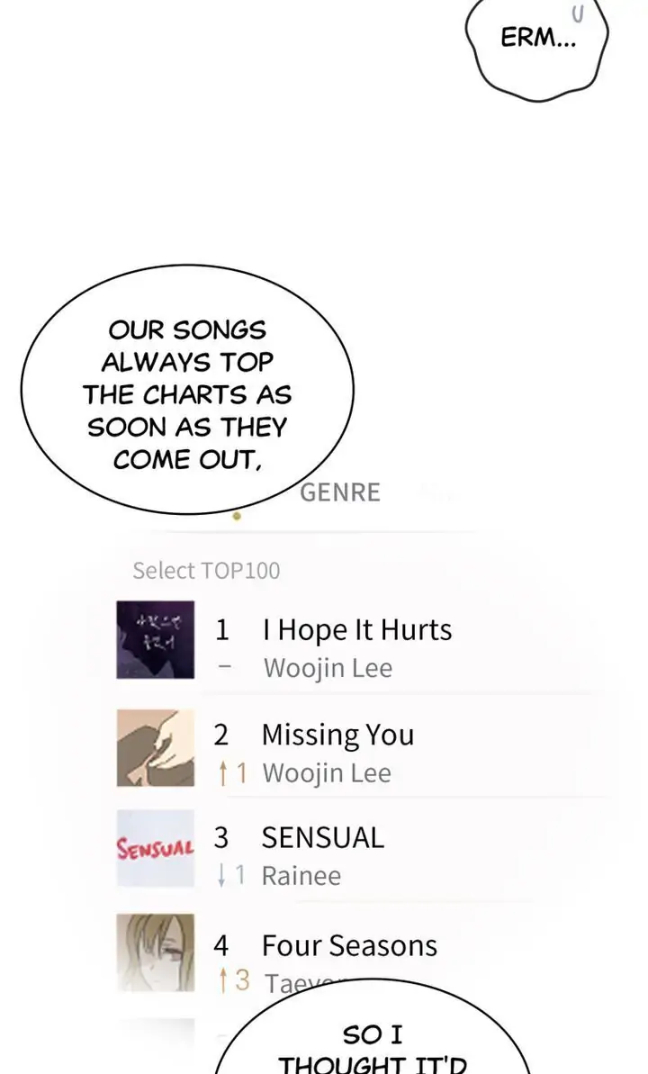Play the song I Hope It Hurts
Viewport: 648px width, 1074px height.
click(356, 630)
